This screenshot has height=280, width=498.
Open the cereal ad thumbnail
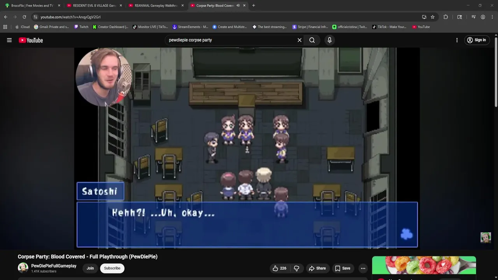click(424, 265)
